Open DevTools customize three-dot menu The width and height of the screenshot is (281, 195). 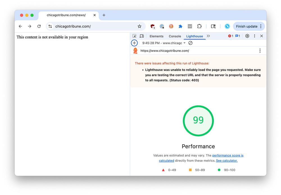tap(255, 36)
